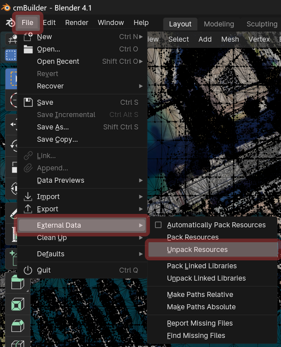Click the Quit power icon

click(28, 270)
